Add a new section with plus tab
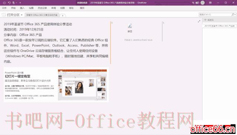 coord(62,16)
